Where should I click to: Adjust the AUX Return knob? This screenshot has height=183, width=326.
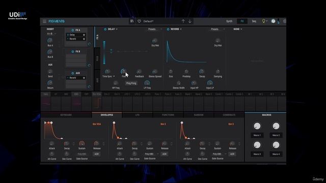click(x=50, y=83)
